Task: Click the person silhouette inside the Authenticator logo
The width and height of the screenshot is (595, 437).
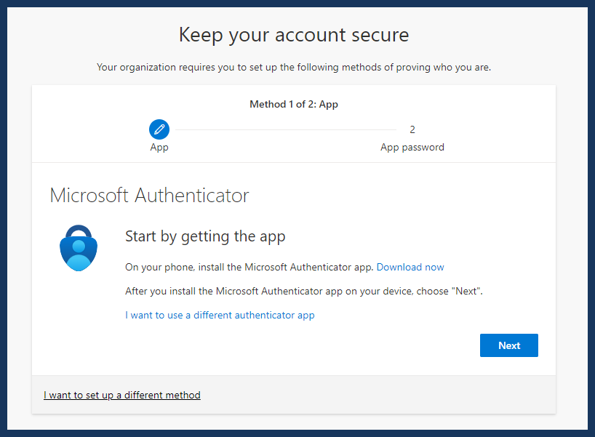Action: click(79, 256)
